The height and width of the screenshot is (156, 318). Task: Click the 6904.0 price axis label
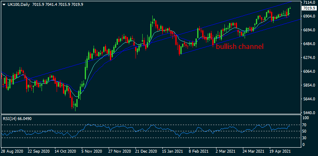309,16
